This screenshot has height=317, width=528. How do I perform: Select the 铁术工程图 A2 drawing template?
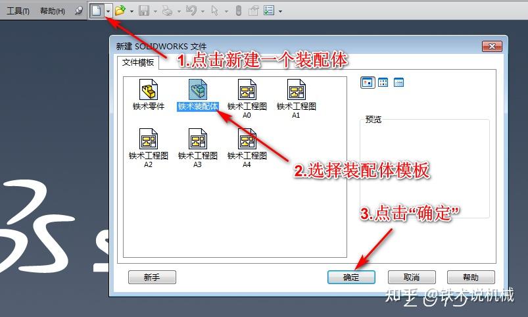click(x=149, y=148)
